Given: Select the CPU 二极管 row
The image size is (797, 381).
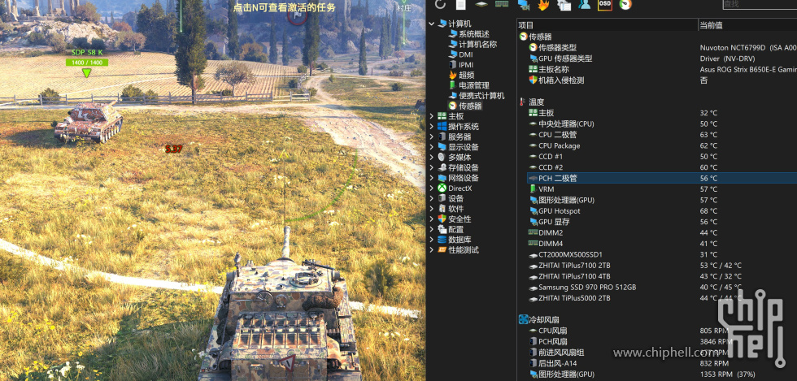Looking at the screenshot, I should click(662, 135).
